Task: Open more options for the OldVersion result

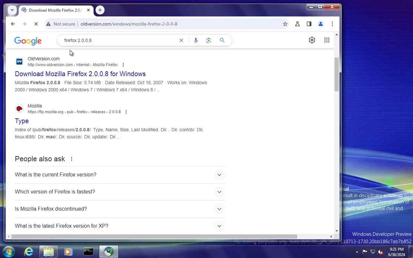Action: (x=123, y=65)
